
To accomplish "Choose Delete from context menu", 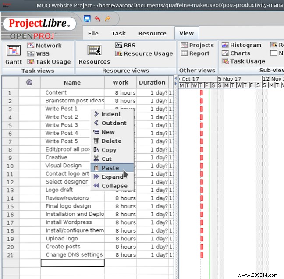I will click(112, 141).
